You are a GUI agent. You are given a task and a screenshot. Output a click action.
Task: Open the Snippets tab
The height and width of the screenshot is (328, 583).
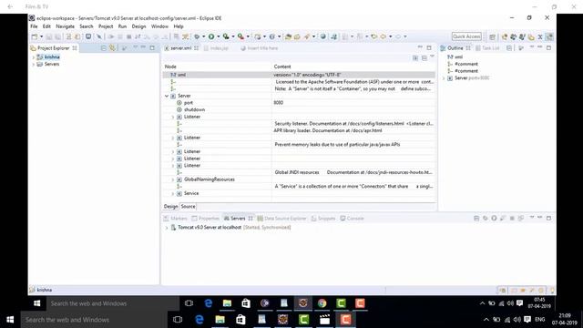[323, 219]
